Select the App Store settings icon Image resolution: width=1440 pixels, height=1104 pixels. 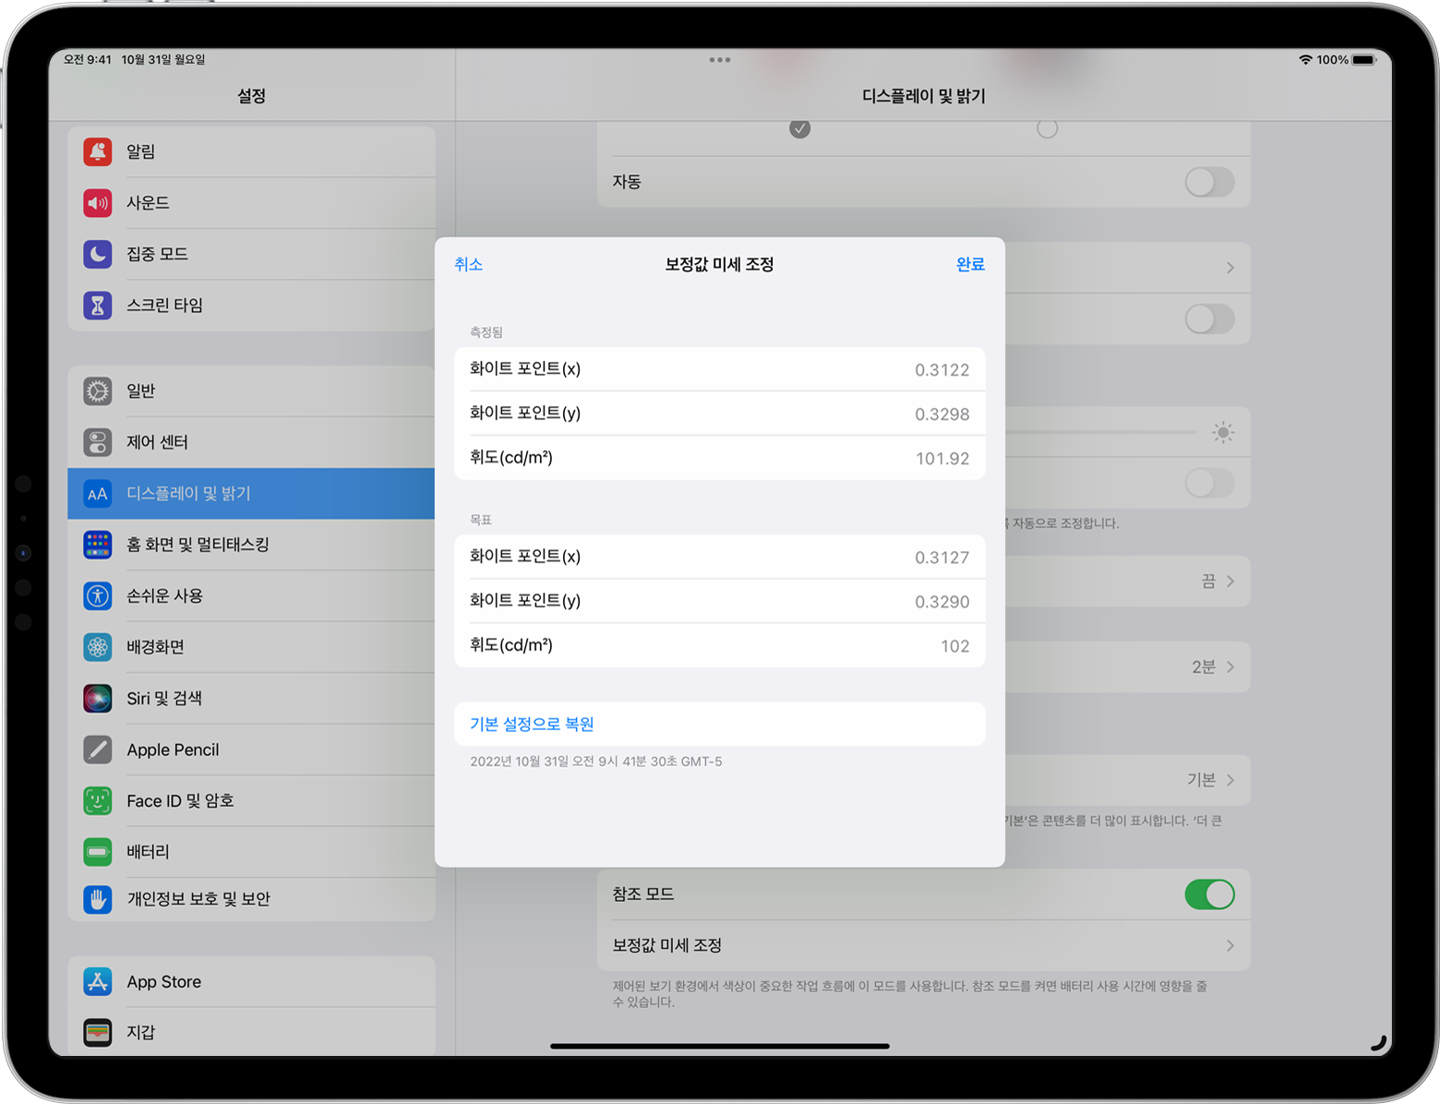tap(98, 981)
